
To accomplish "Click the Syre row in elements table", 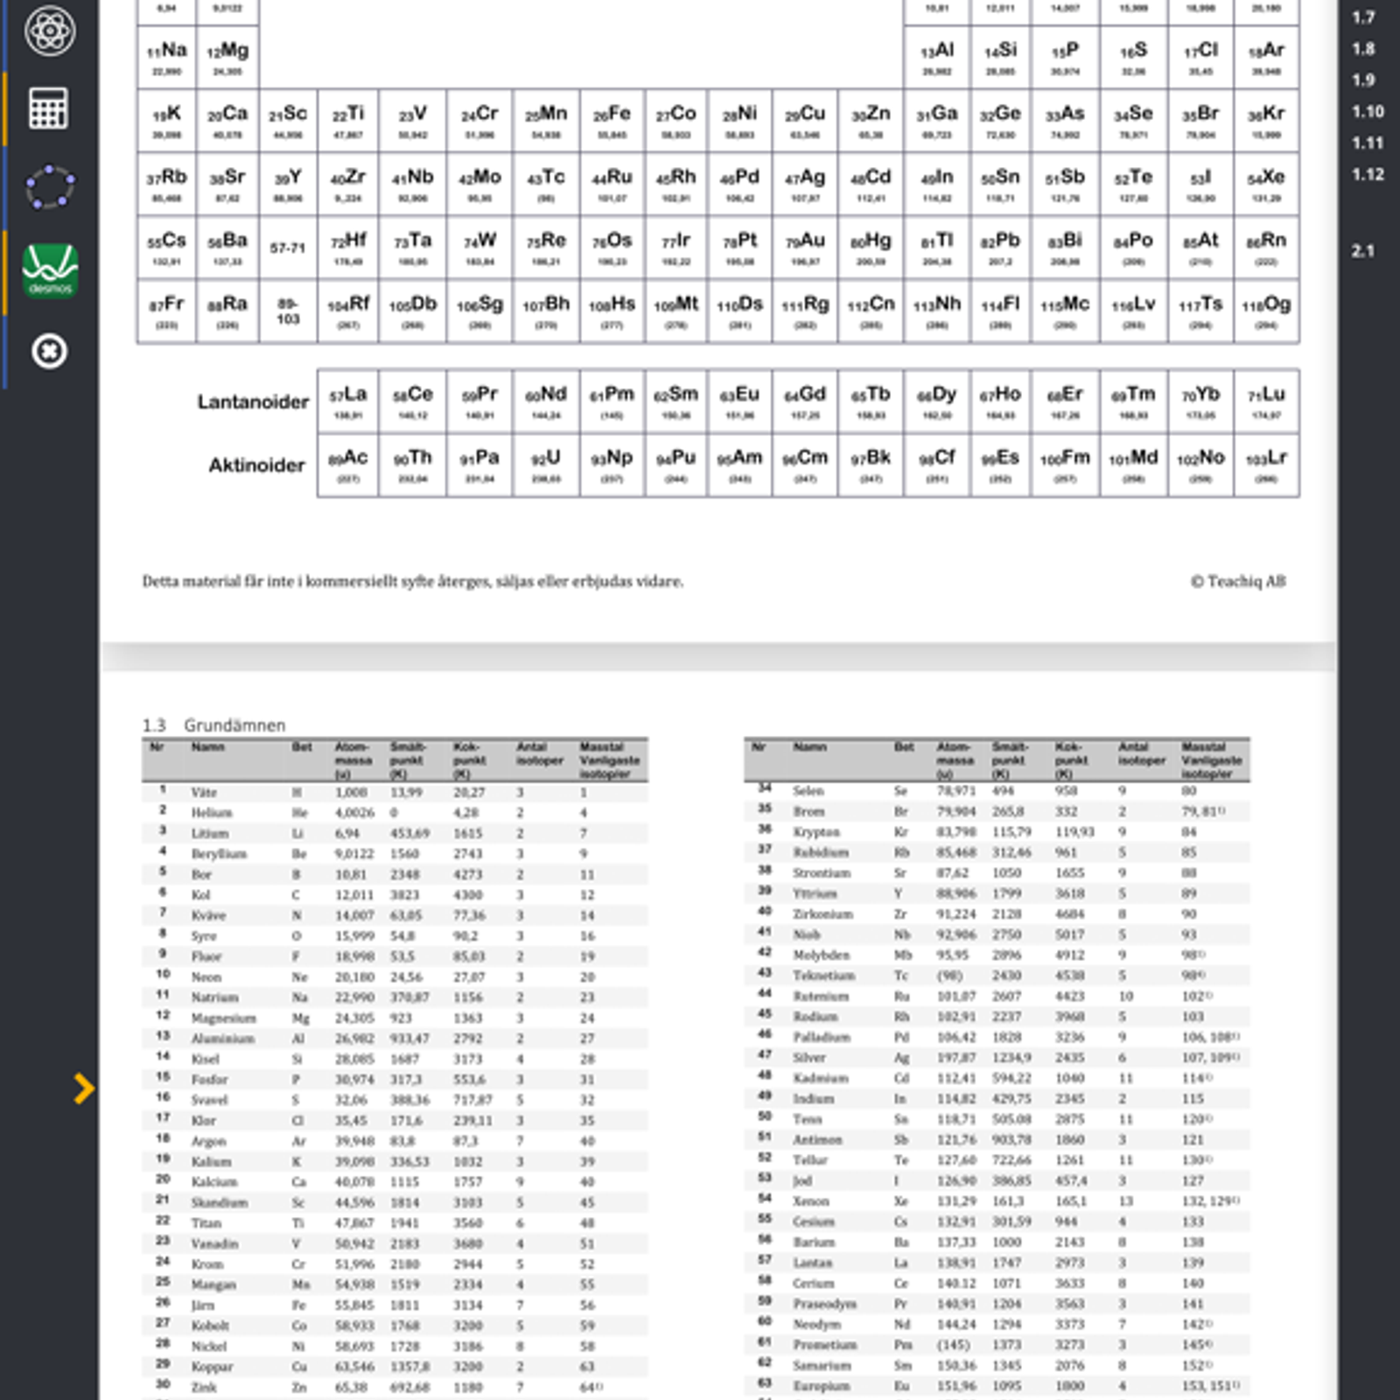I will click(x=395, y=936).
